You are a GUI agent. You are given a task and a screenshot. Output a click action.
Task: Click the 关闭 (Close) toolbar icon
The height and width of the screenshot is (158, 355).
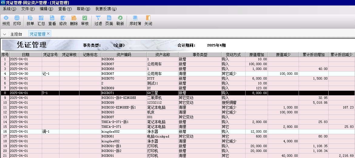(x=148, y=21)
